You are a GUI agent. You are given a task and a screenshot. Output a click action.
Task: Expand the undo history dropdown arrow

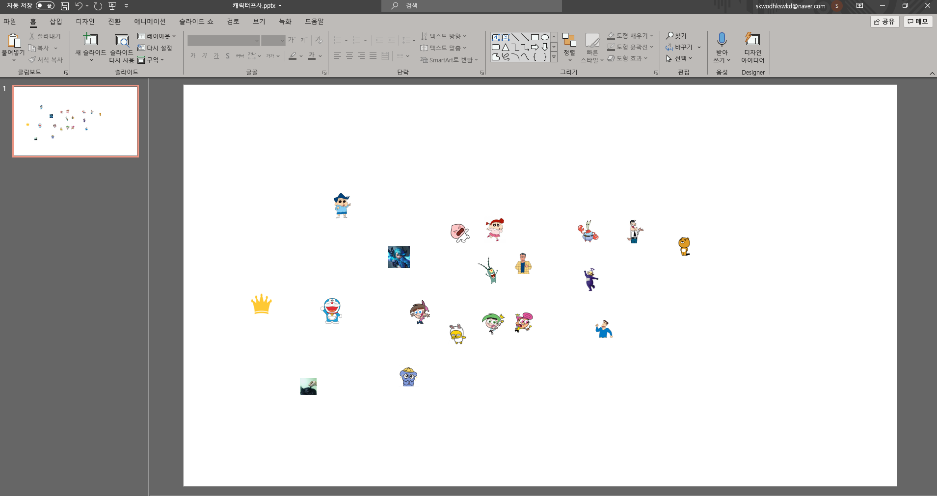pos(87,6)
